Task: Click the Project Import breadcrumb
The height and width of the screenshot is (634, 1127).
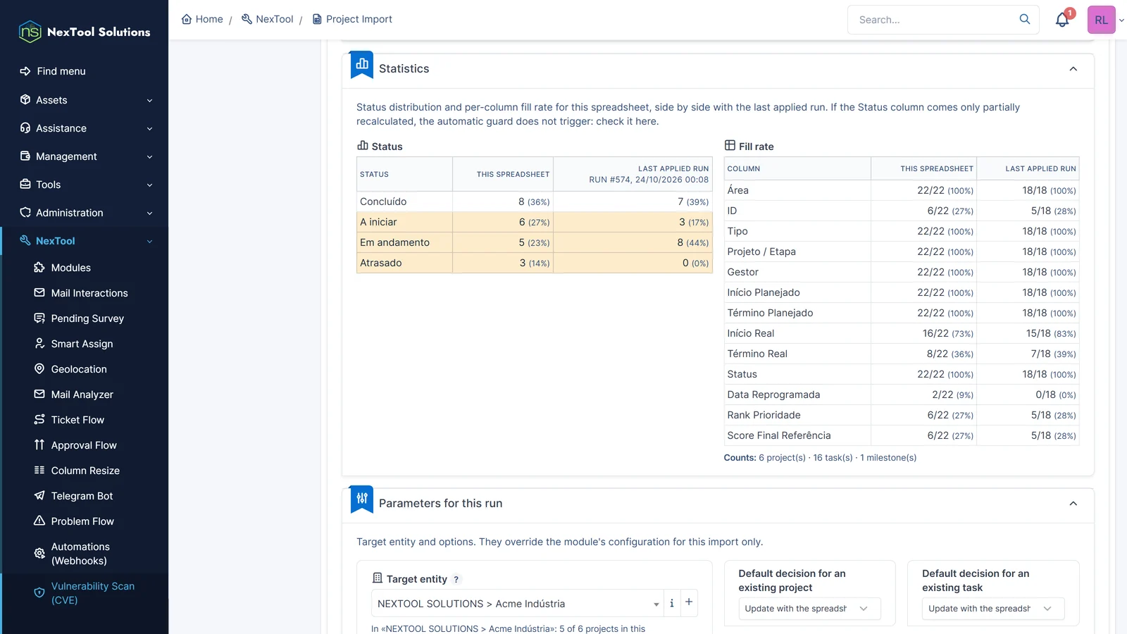Action: point(352,19)
